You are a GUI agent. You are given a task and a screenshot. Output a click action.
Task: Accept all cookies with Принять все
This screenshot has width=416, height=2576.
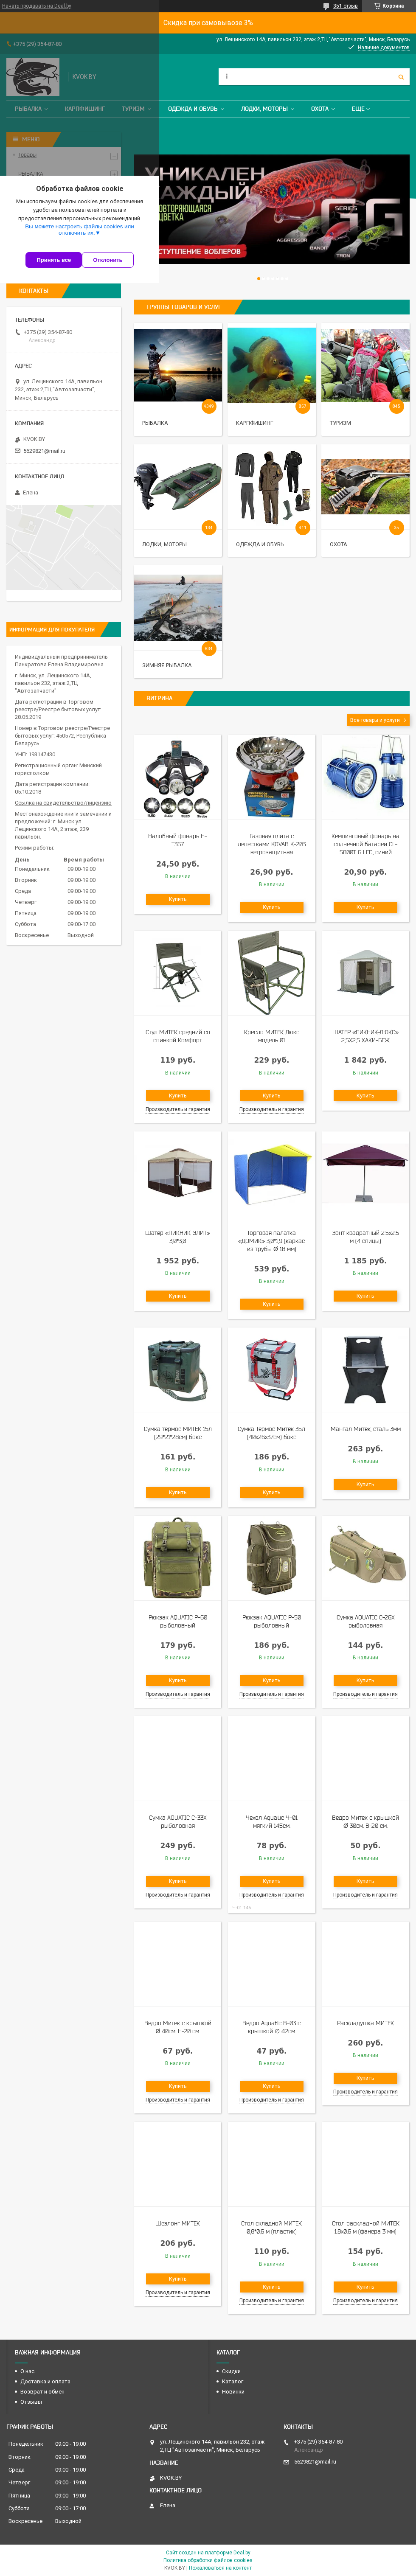pyautogui.click(x=54, y=260)
